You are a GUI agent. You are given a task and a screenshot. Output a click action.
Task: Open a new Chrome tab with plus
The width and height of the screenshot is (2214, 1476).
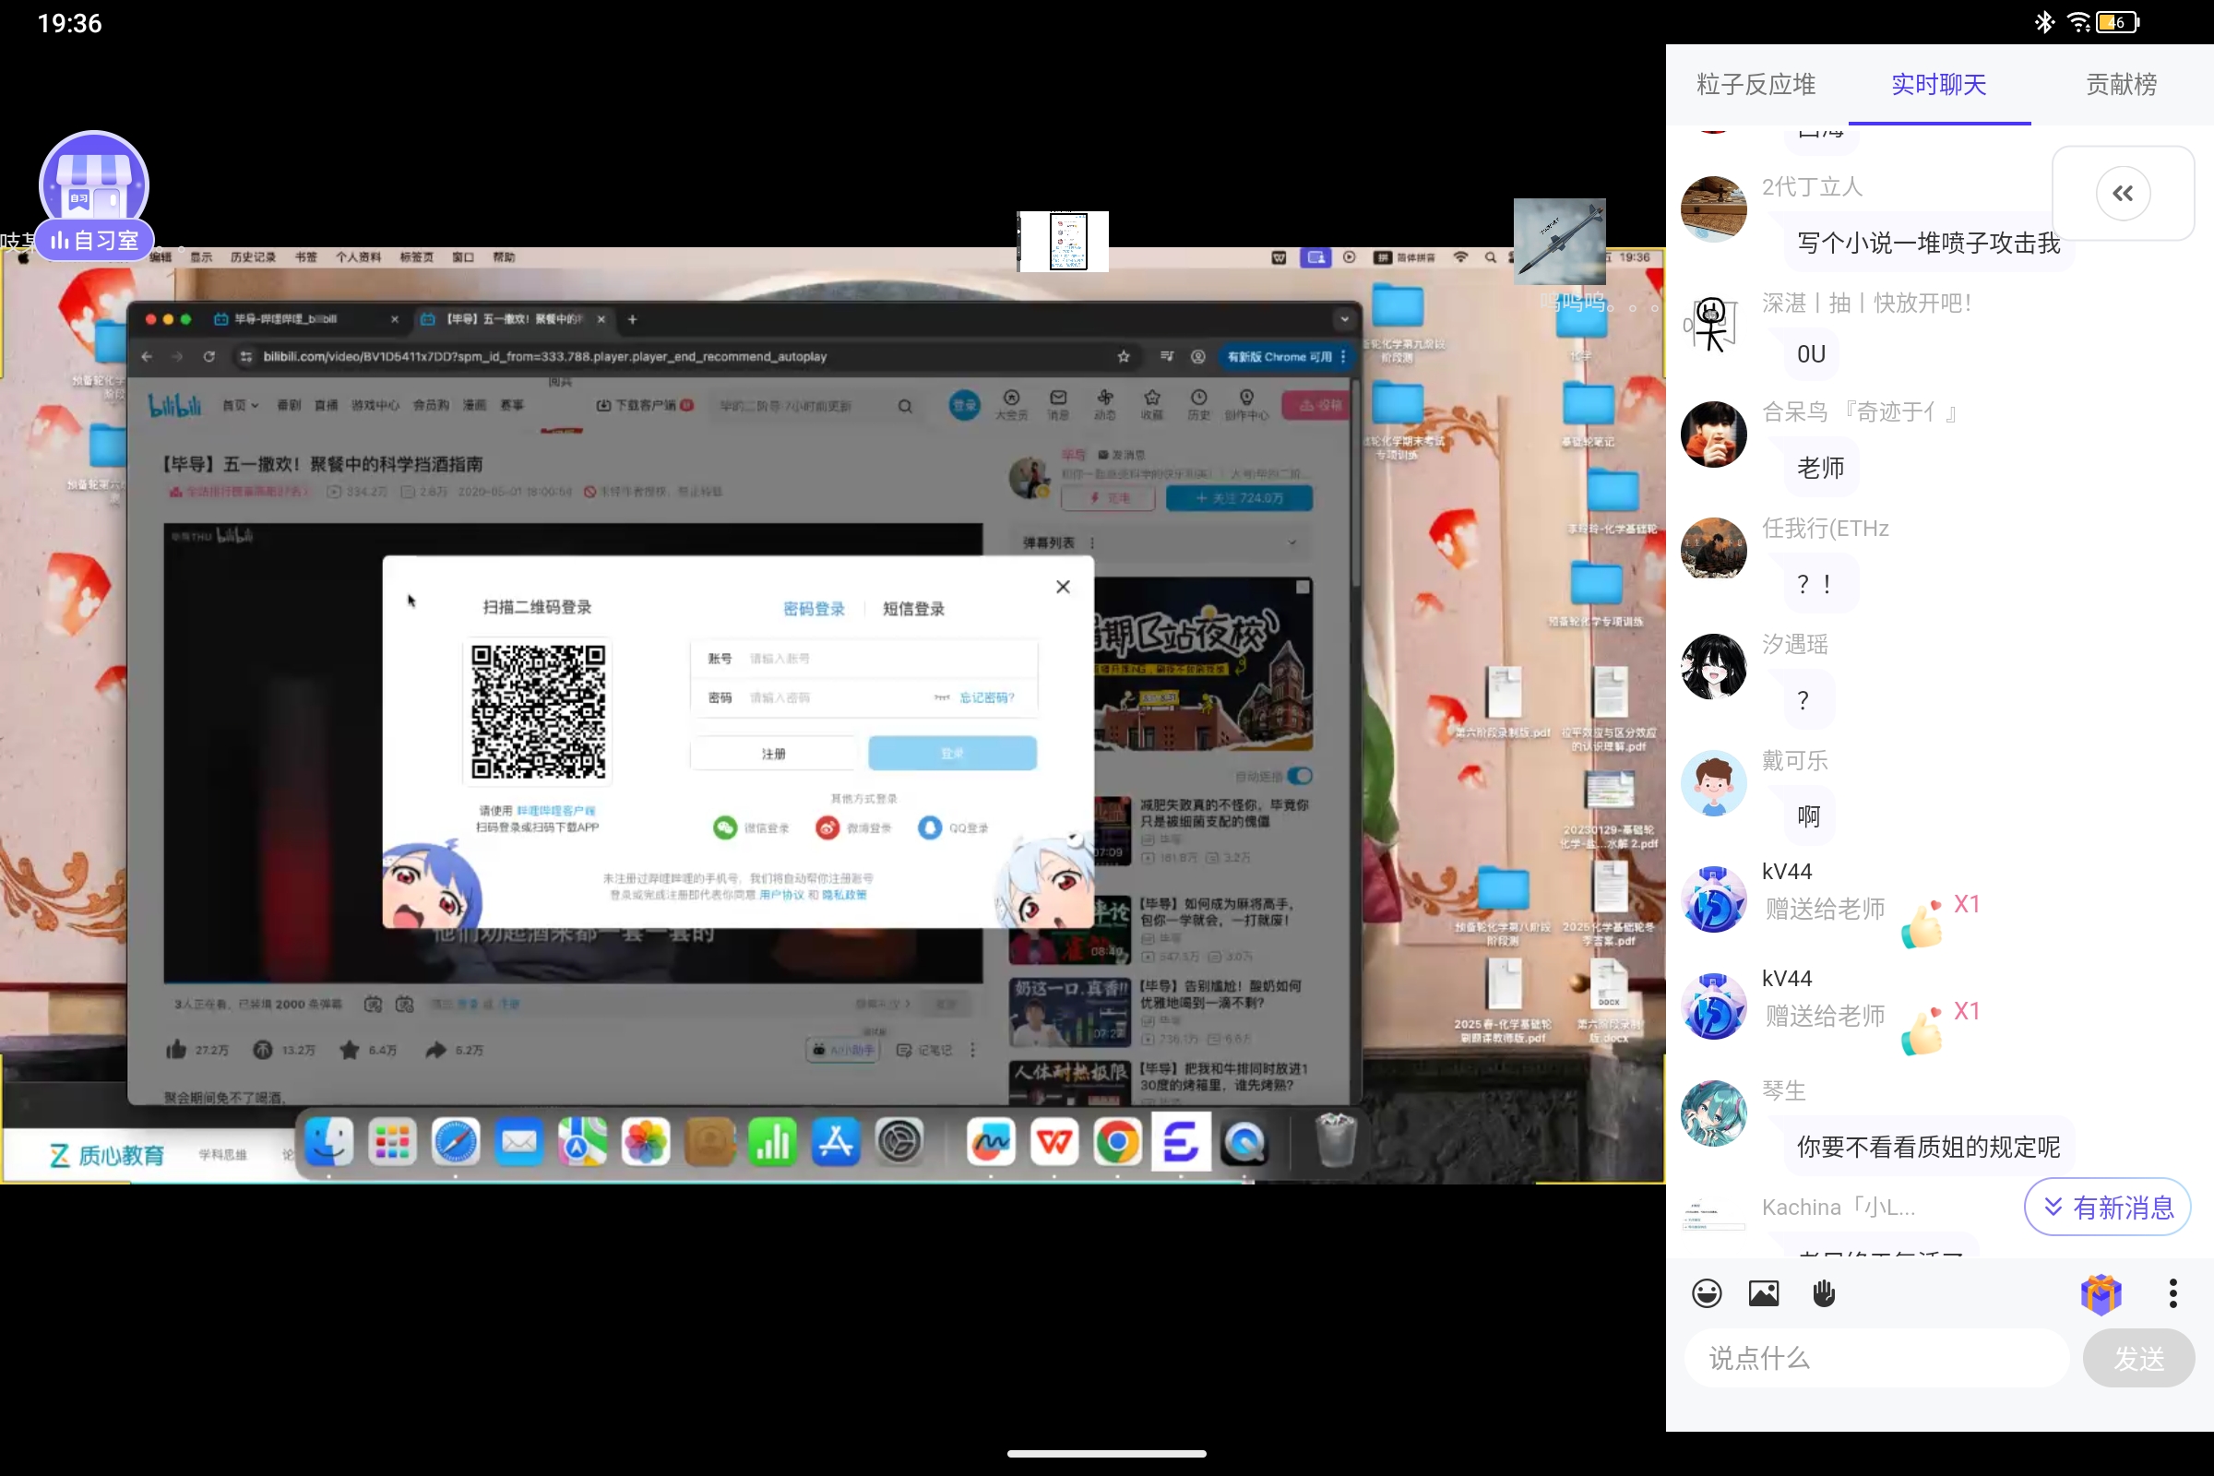(633, 319)
